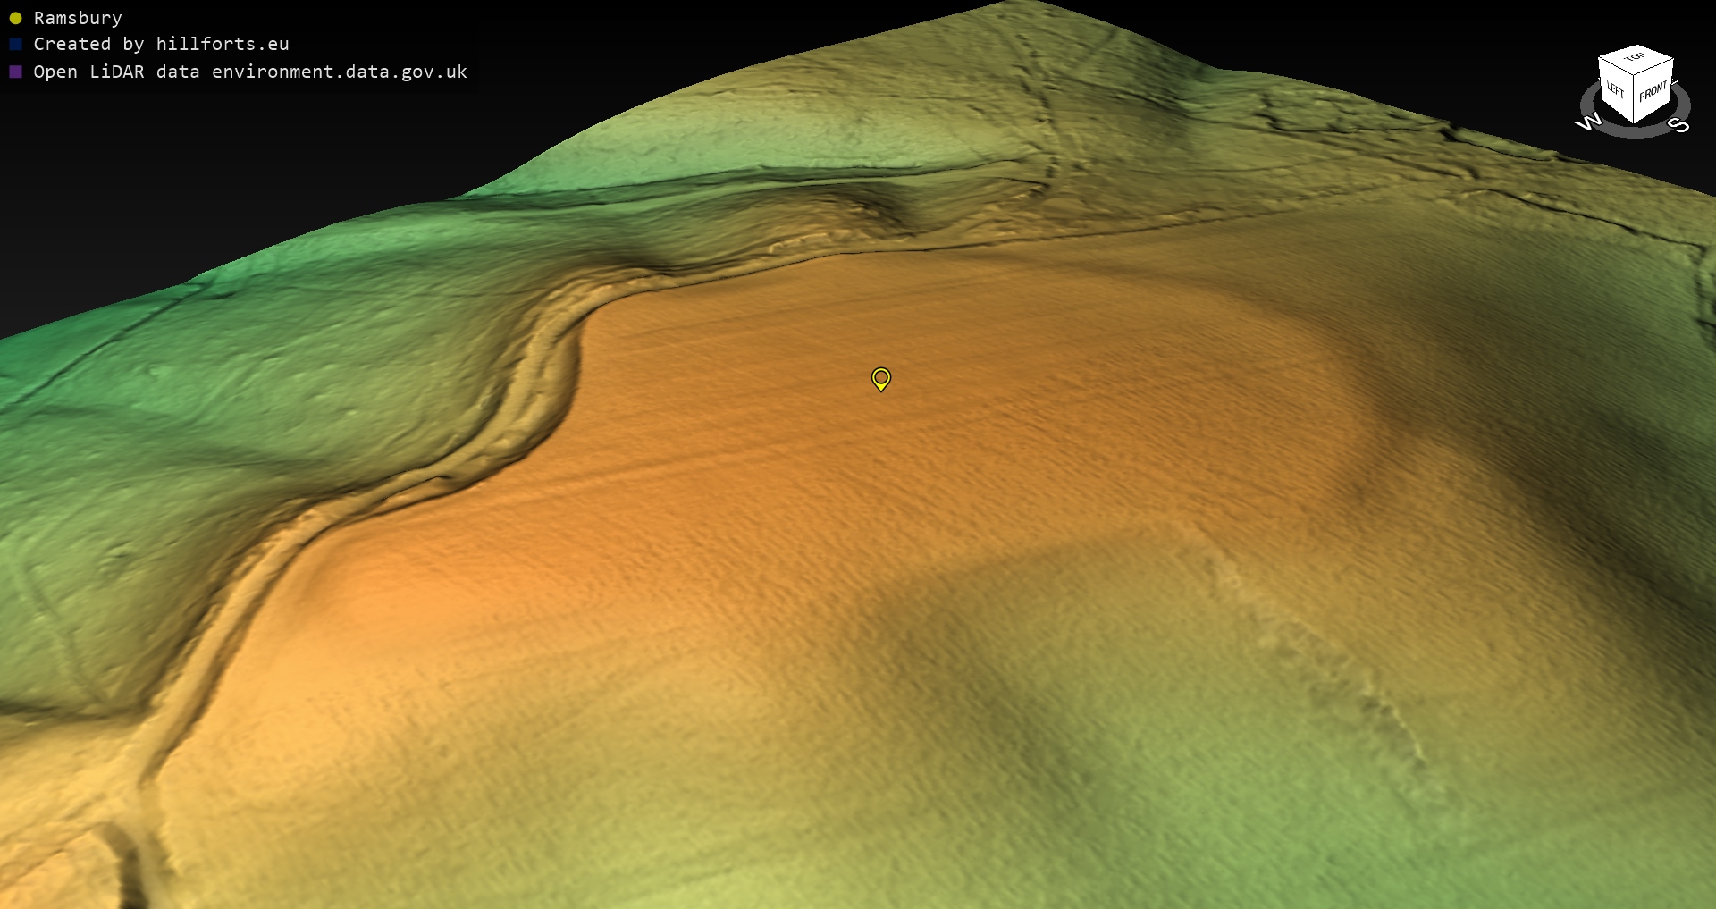Image resolution: width=1716 pixels, height=909 pixels.
Task: Click the cube edge between LEFT and FRONT
Action: tap(1635, 98)
